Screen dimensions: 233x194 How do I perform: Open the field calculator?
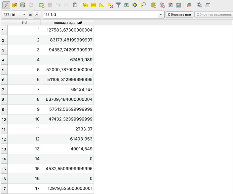click(x=178, y=5)
